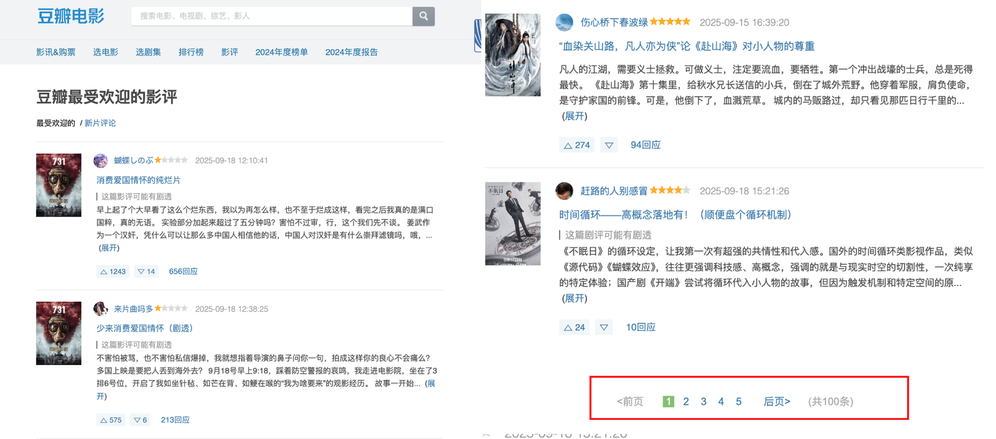The width and height of the screenshot is (996, 439).
Task: Open the 排行榜 navigation tab
Action: coord(190,52)
